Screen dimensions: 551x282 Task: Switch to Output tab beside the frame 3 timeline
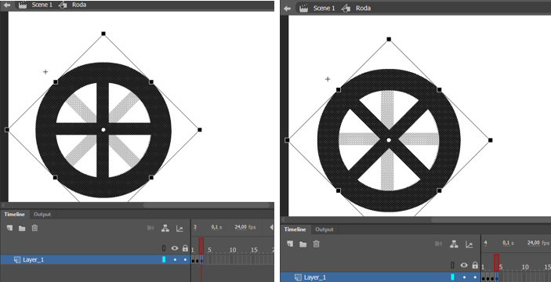tap(42, 214)
